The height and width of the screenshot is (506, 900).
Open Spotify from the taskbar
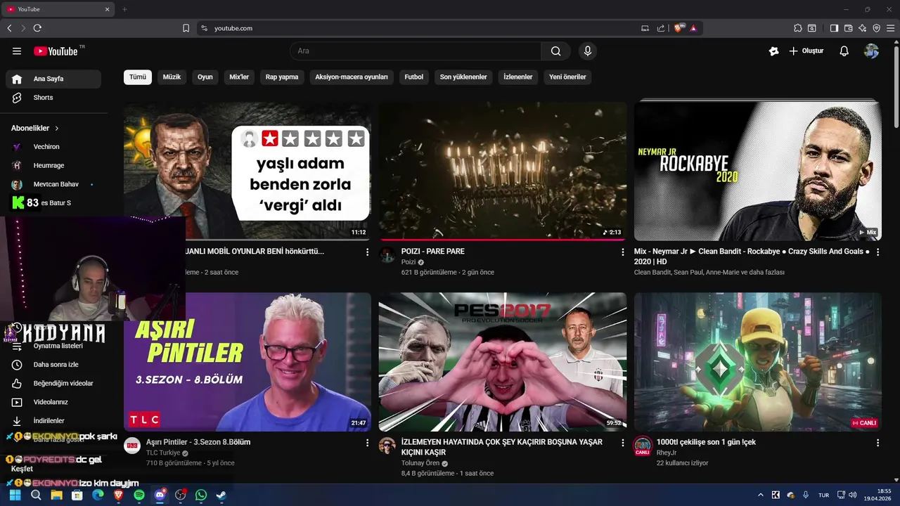tap(139, 495)
